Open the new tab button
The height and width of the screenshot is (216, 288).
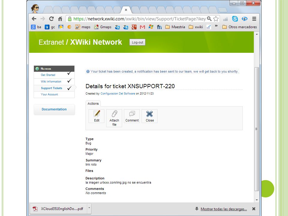[x=223, y=10]
